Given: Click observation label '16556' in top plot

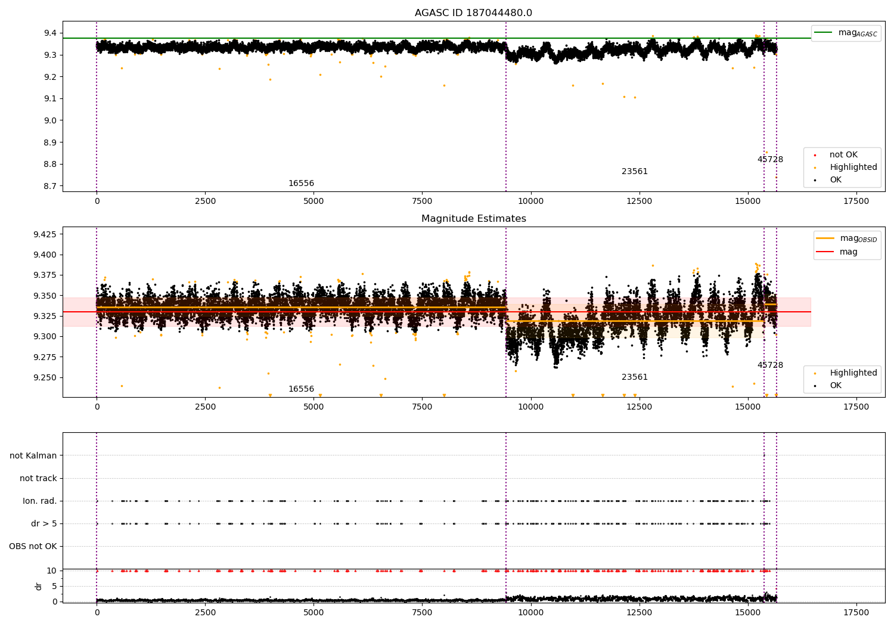Looking at the screenshot, I should [301, 184].
